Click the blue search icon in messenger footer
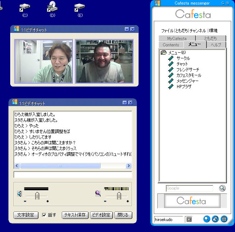Image resolution: width=235 pixels, height=232 pixels. 206,219
